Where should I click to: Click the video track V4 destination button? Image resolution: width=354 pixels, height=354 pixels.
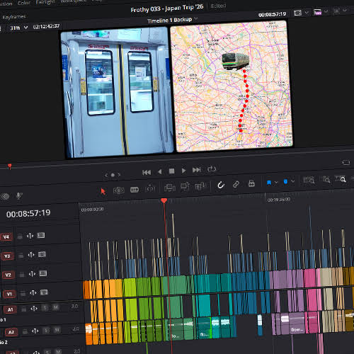[x=6, y=237]
